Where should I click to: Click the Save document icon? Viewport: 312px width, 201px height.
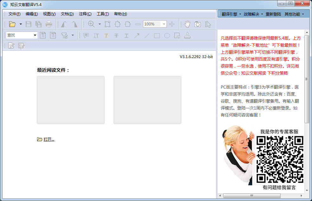[x=28, y=24]
